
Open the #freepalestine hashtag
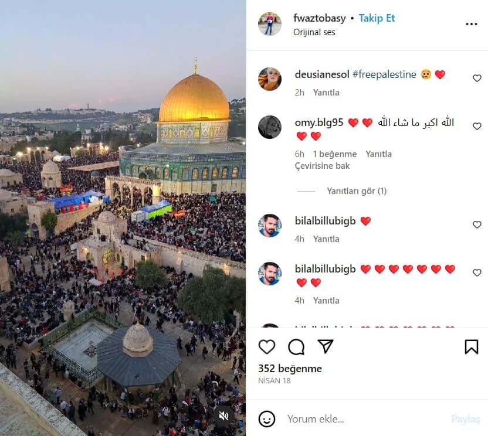click(x=384, y=74)
